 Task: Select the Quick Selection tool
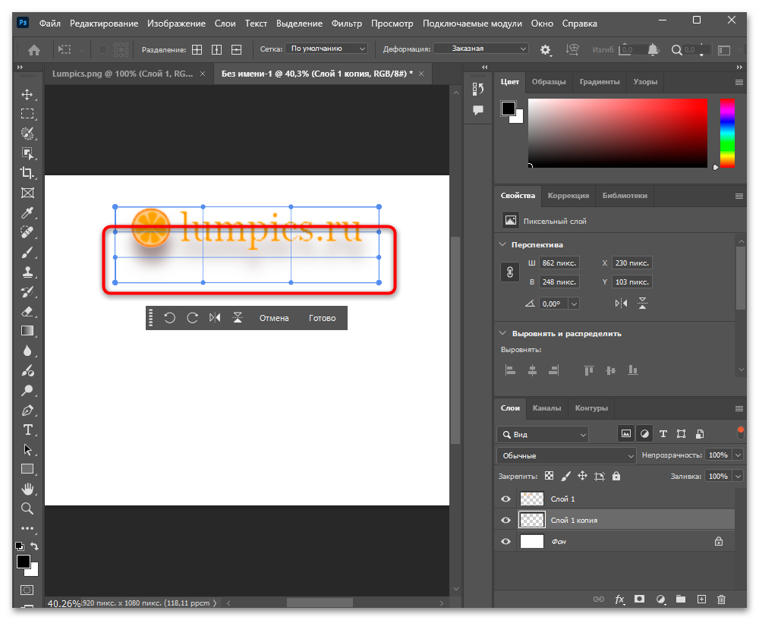27,134
